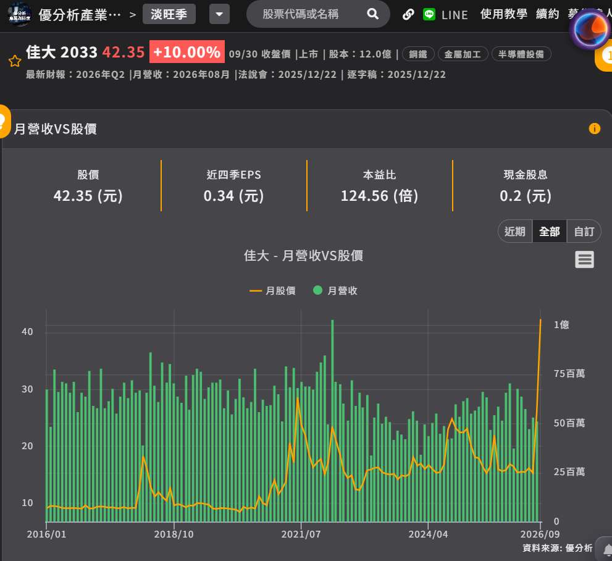This screenshot has height=561, width=612.
Task: Click LINE text label in header
Action: (x=455, y=15)
